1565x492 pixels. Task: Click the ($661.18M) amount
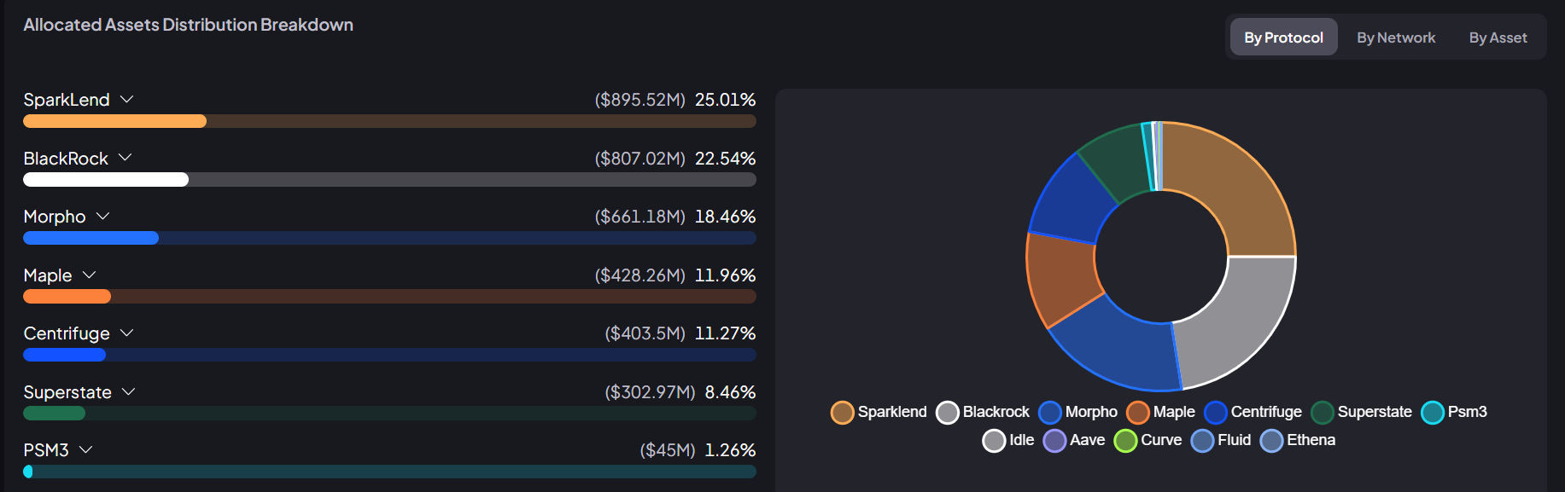(639, 217)
